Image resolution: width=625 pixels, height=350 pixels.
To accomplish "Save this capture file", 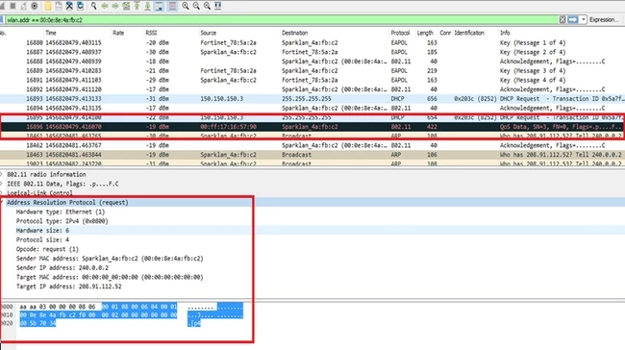I will tap(59, 6).
